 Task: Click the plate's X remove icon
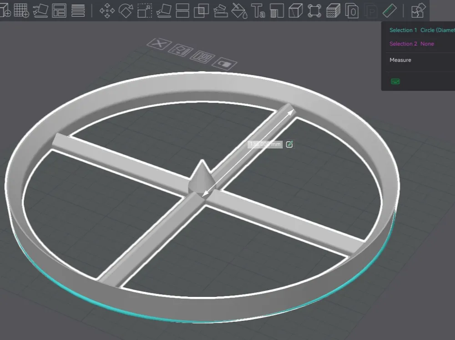pos(159,44)
